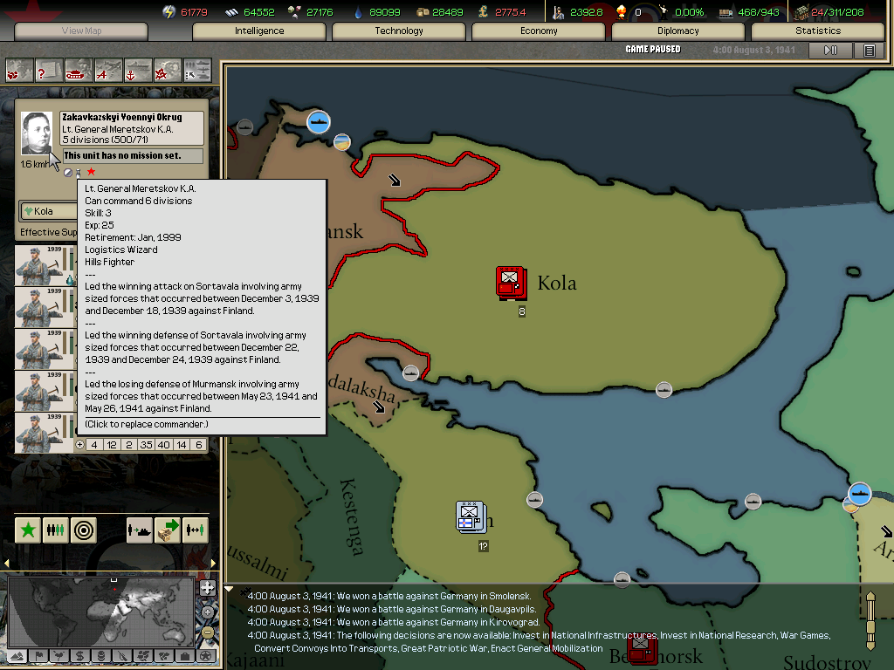Image resolution: width=894 pixels, height=670 pixels.
Task: Go back with the left panel arrow
Action: [x=7, y=563]
